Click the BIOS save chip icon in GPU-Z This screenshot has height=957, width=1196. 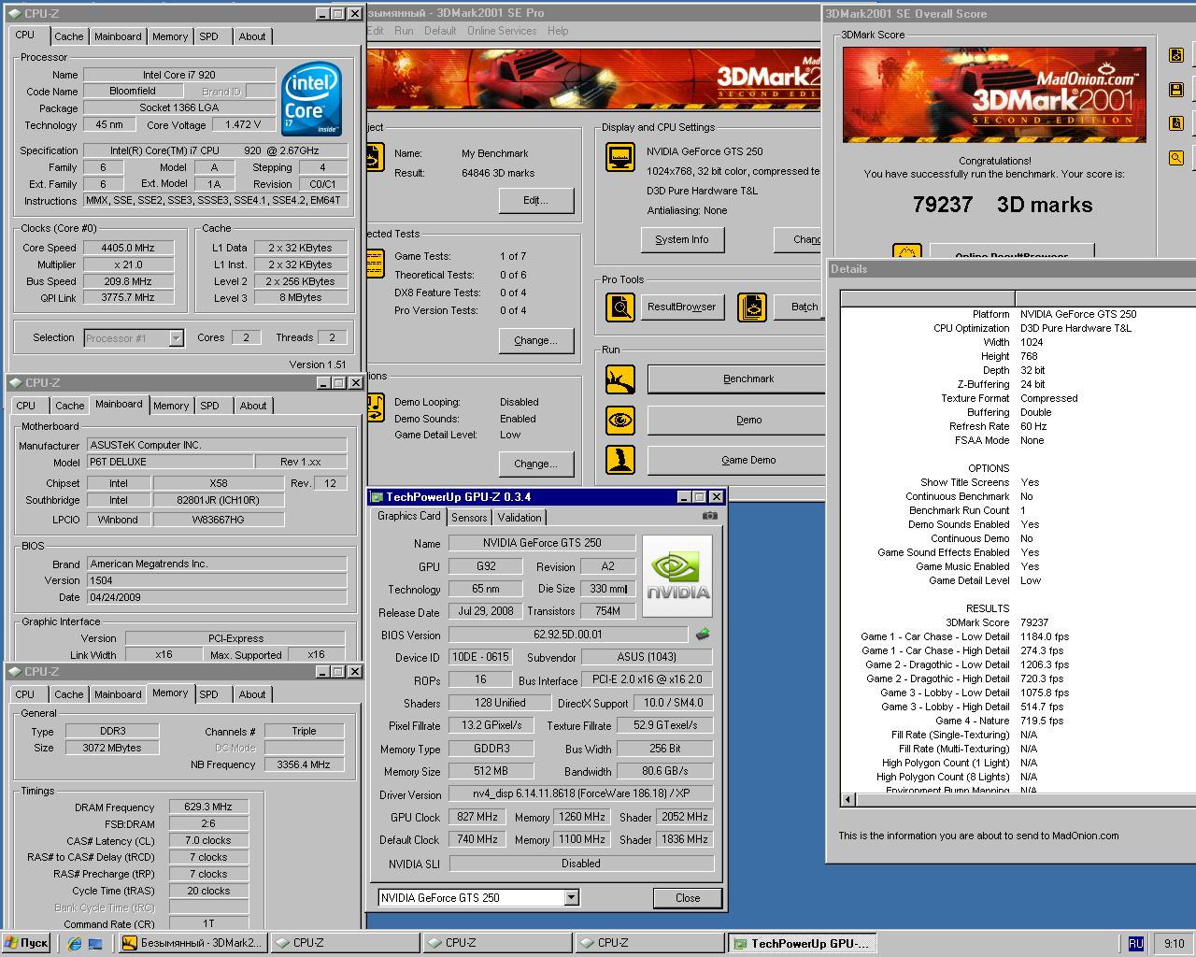tap(703, 635)
